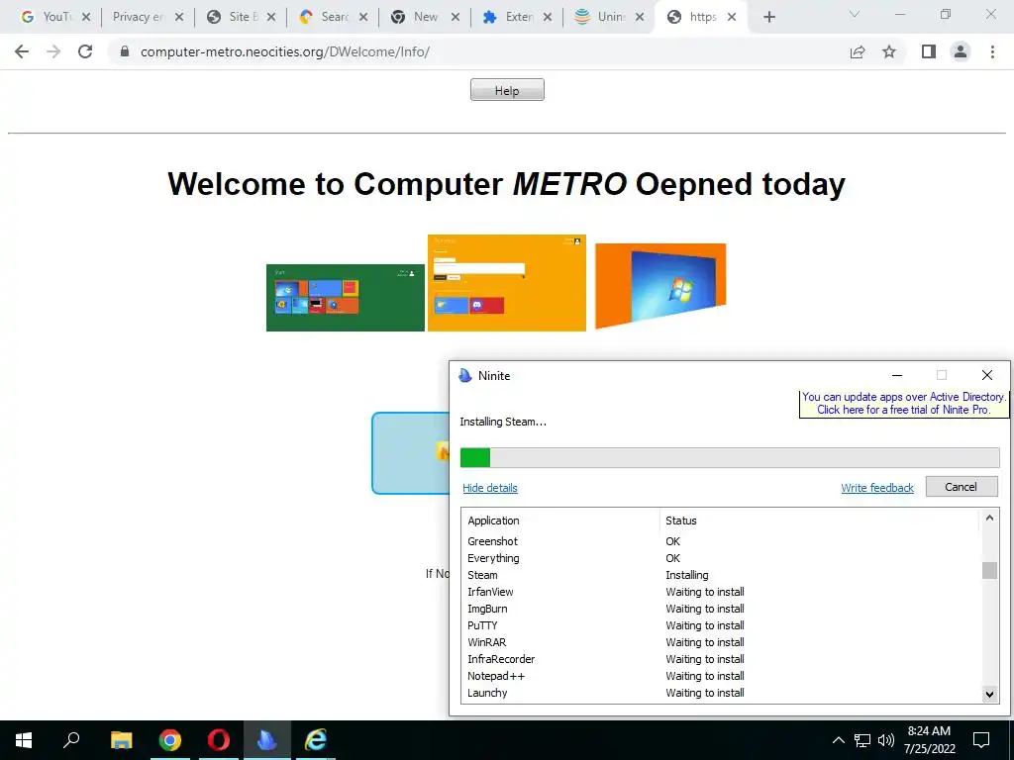This screenshot has width=1014, height=760.
Task: Open the network tray icon
Action: pos(862,740)
